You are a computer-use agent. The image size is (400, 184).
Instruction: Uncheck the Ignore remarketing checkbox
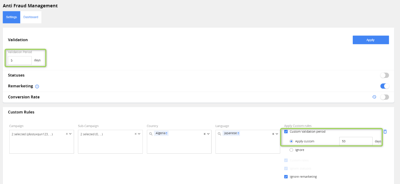[x=286, y=176]
